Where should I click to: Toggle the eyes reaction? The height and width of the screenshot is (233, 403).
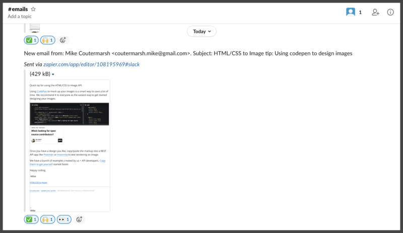coord(64,219)
